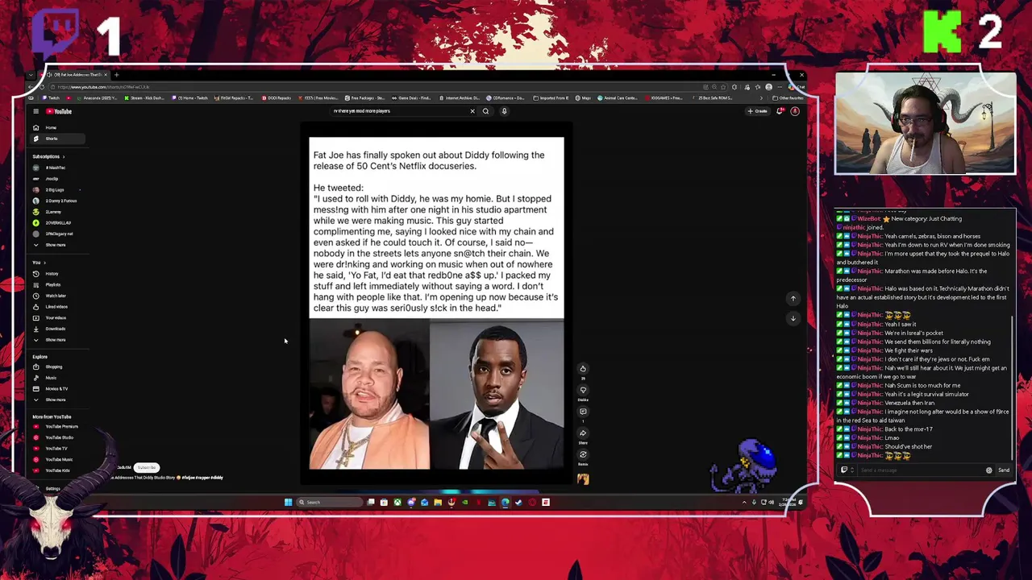Open the 2OVERKILLAF subscription channel
Screen dimensions: 1032x580
[x=58, y=222]
